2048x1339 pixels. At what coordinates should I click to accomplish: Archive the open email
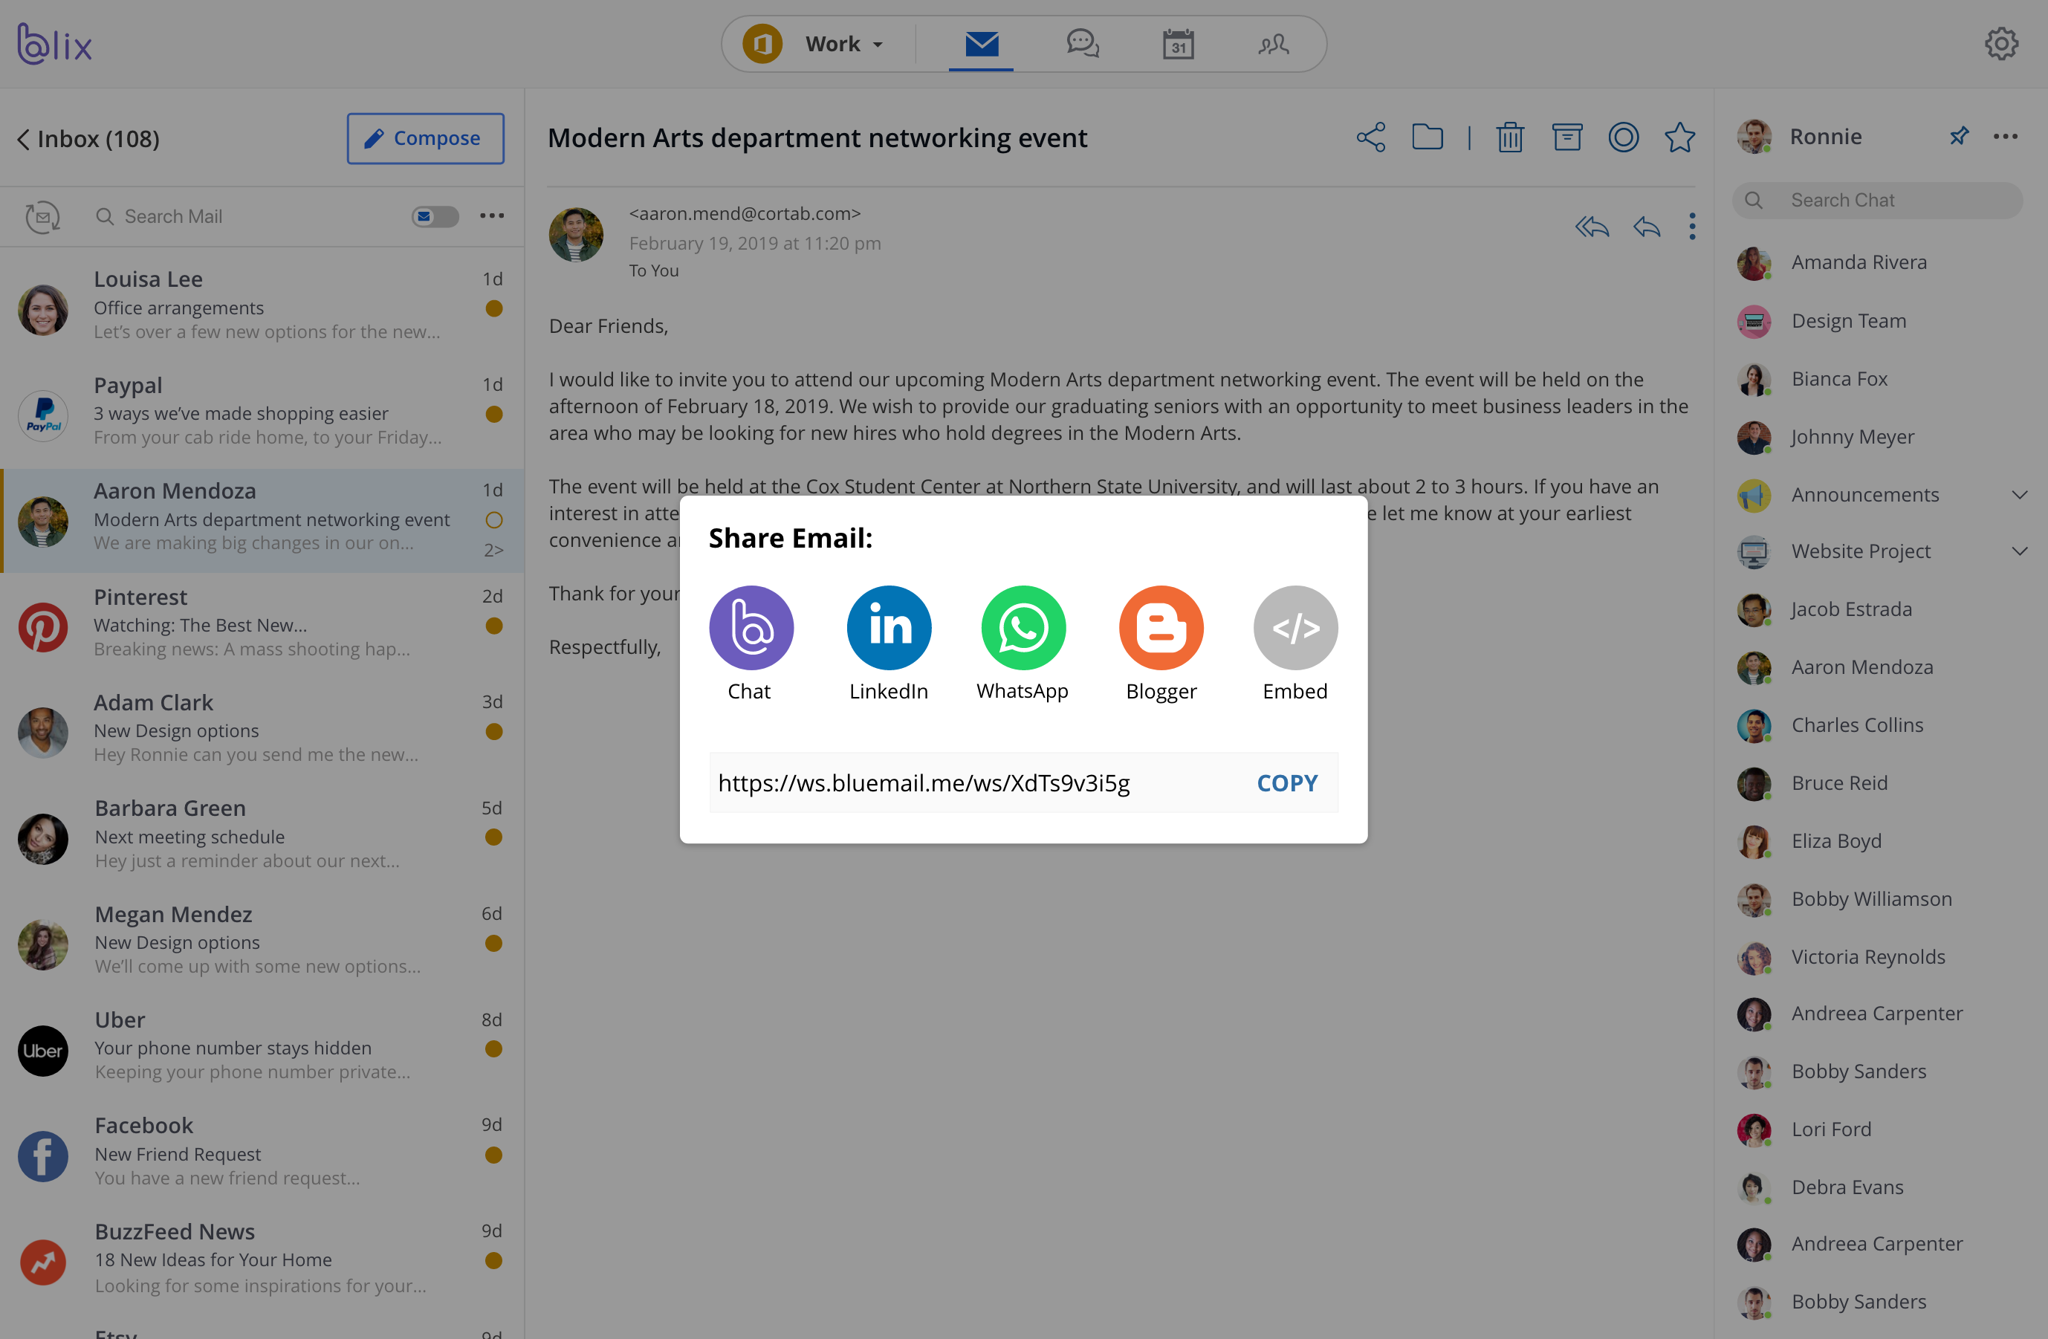(1567, 137)
